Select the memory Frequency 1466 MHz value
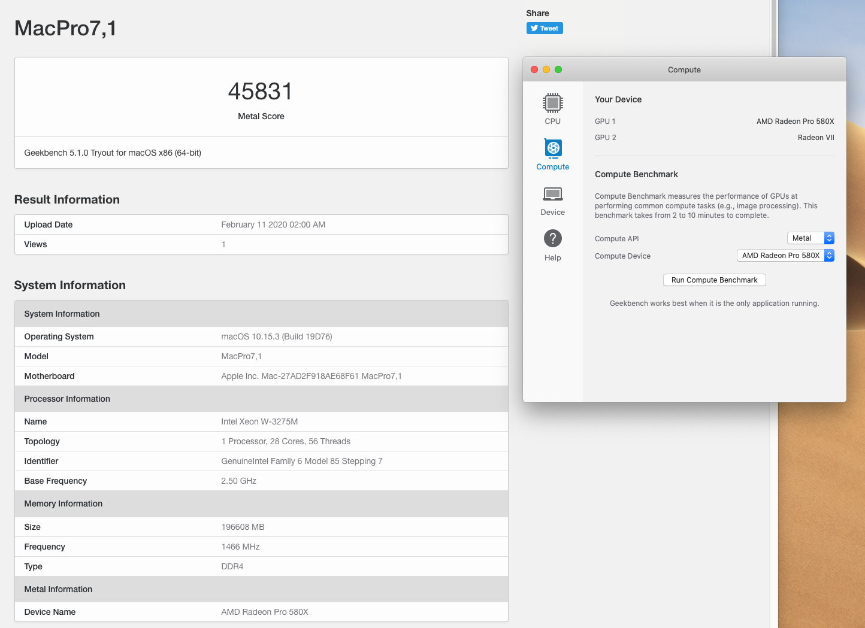This screenshot has height=628, width=865. tap(240, 547)
